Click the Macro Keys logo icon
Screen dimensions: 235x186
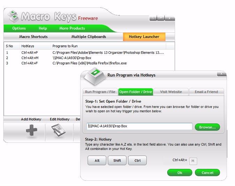pos(13,16)
